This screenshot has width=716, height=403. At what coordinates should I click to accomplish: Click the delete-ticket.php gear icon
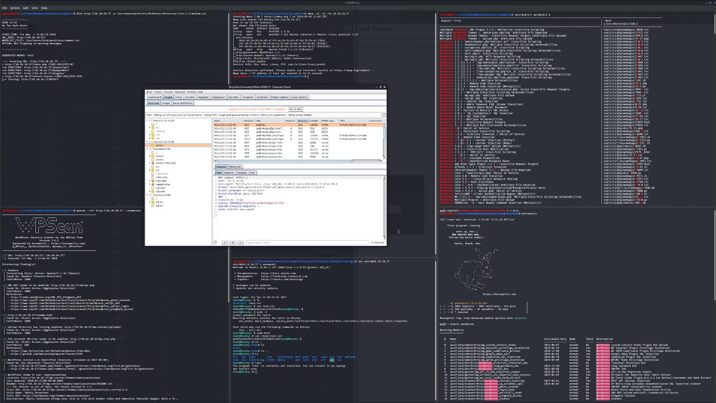(x=153, y=163)
